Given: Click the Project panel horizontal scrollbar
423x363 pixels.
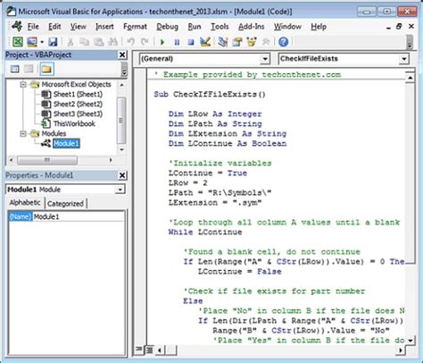Looking at the screenshot, I should coord(61,160).
